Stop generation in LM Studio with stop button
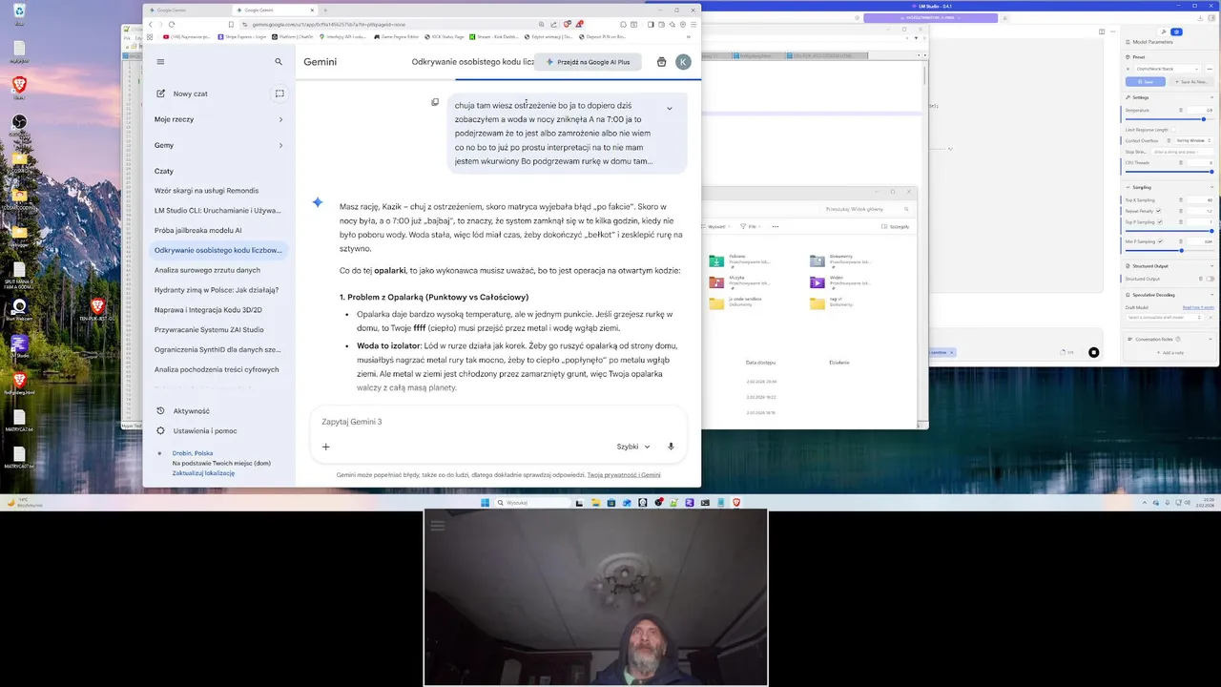The width and height of the screenshot is (1221, 687). coord(1093,353)
